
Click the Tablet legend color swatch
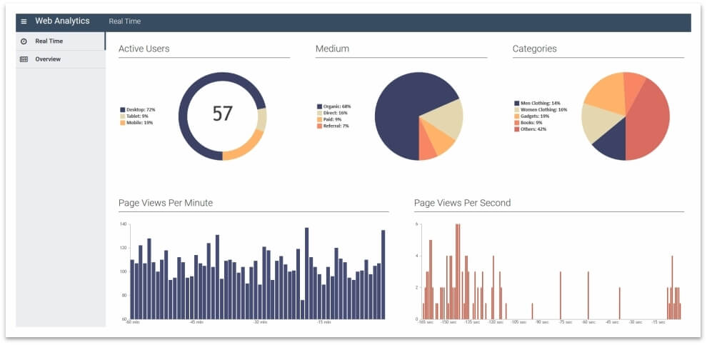pyautogui.click(x=122, y=116)
